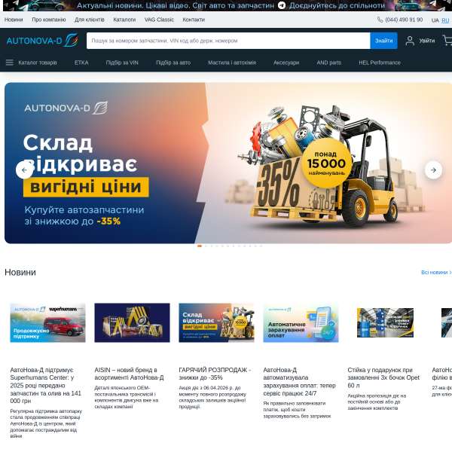Open the Мастила і автохімія menu item
452x452 pixels.
pyautogui.click(x=231, y=63)
